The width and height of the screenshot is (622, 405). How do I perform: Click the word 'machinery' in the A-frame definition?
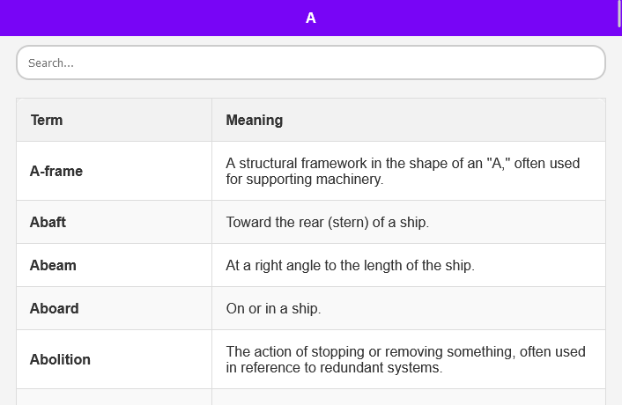[352, 179]
